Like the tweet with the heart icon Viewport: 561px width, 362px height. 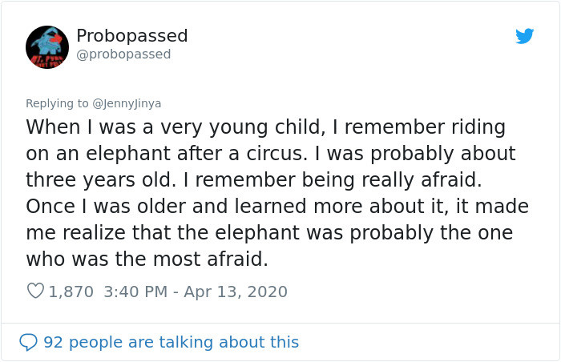tap(35, 291)
